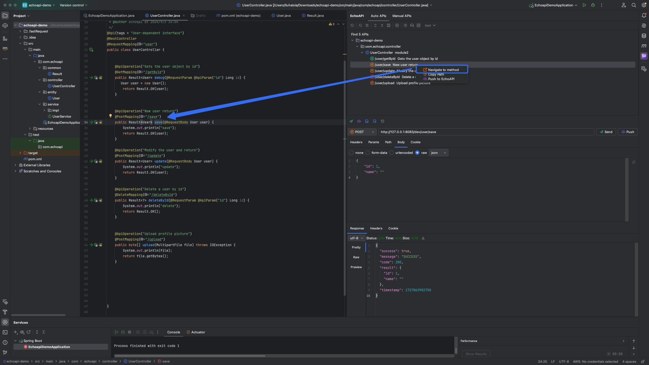Click the green paper-plane send icon
649x365 pixels.
coord(351,121)
